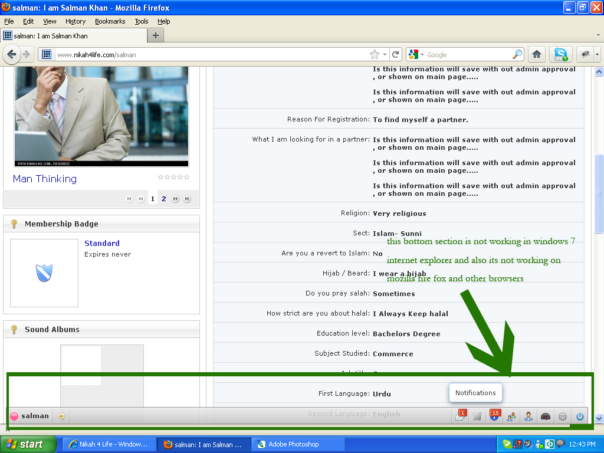Click the blue power logout icon
Screen dimensions: 604x453
[x=580, y=416]
